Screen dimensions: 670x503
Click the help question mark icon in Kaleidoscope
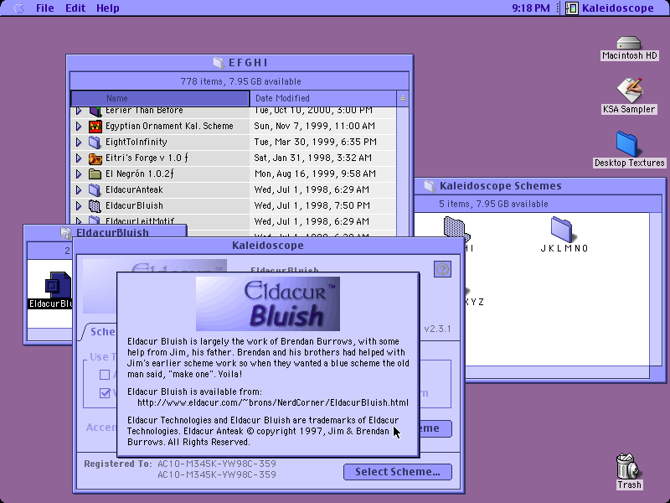click(442, 269)
